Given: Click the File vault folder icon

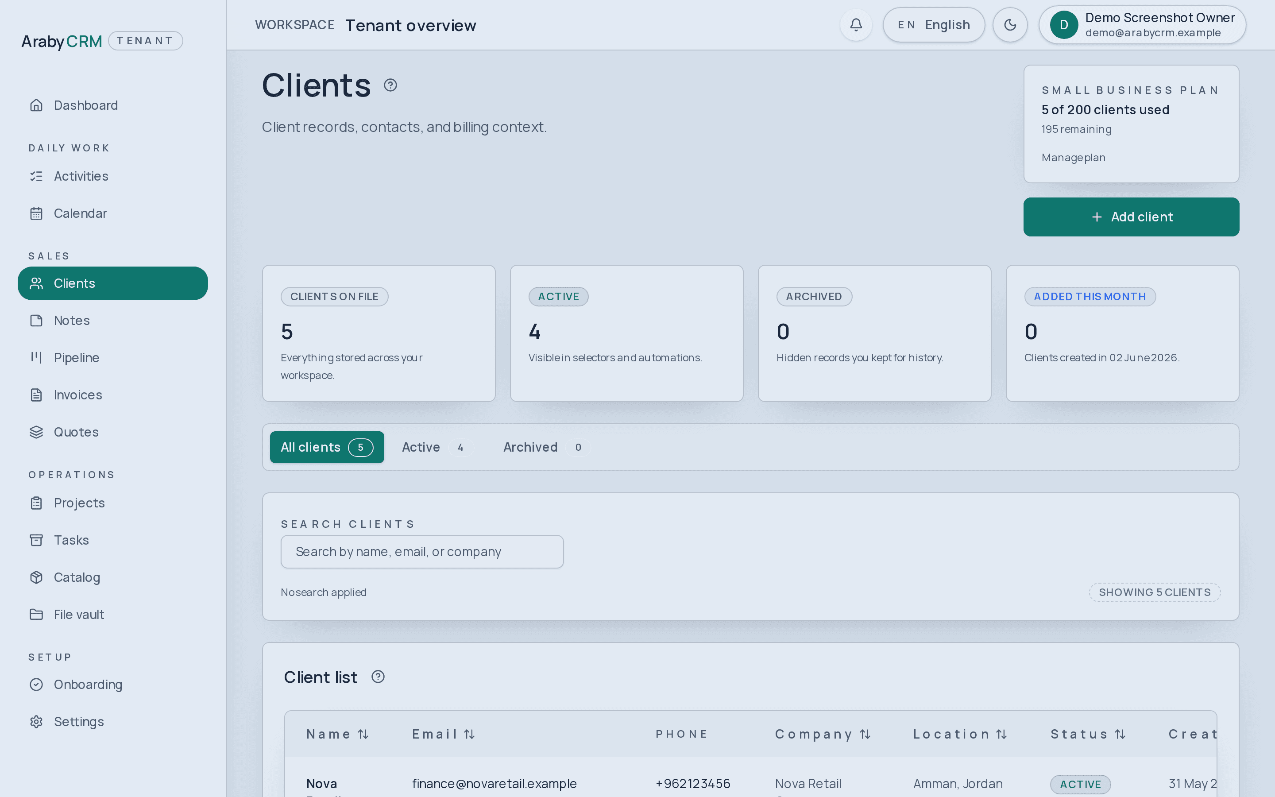Looking at the screenshot, I should coord(36,615).
